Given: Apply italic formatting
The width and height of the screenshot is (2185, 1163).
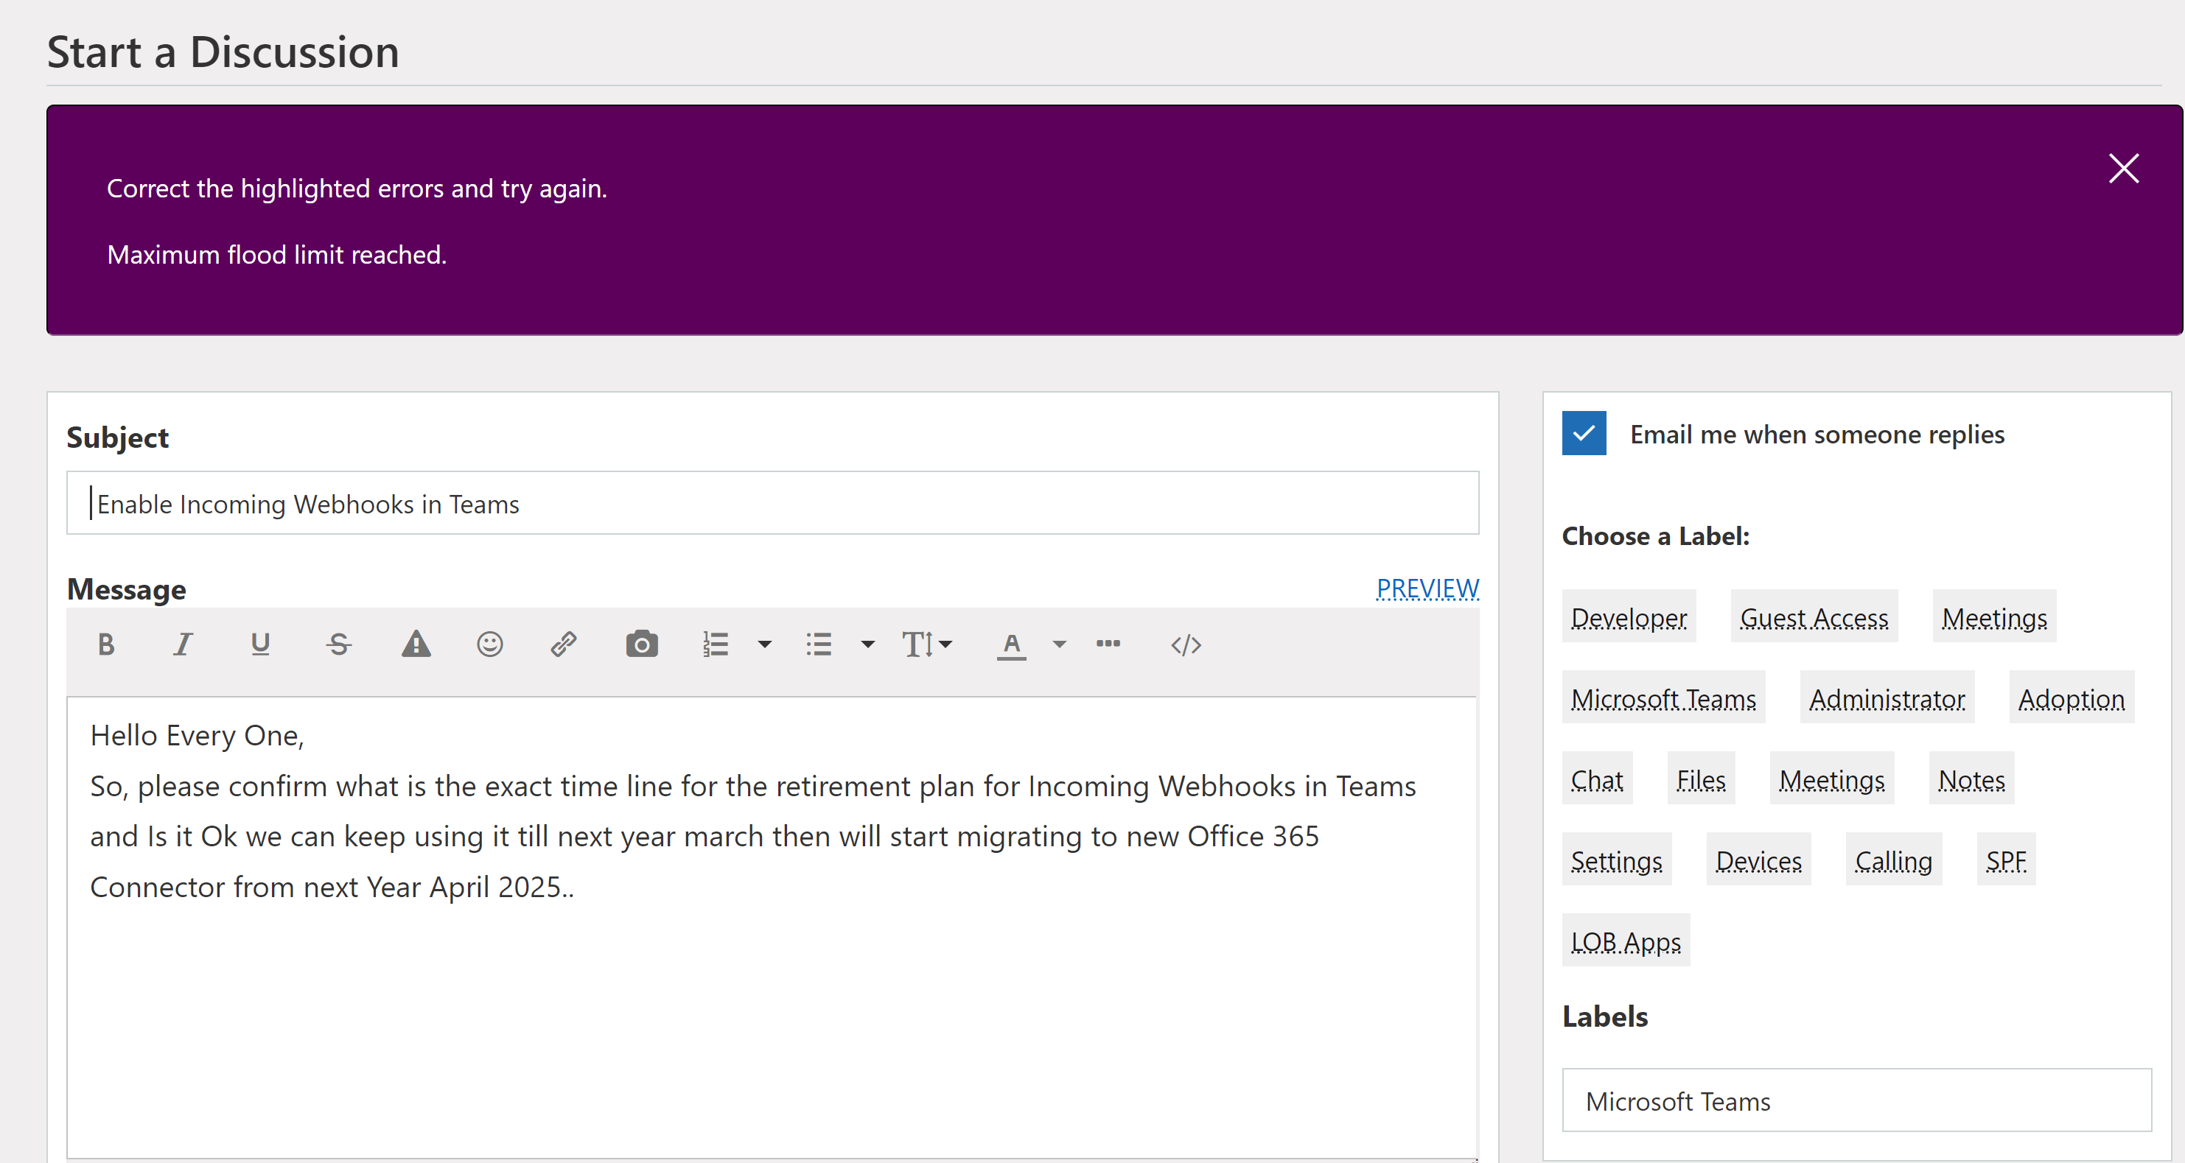Looking at the screenshot, I should [x=182, y=645].
